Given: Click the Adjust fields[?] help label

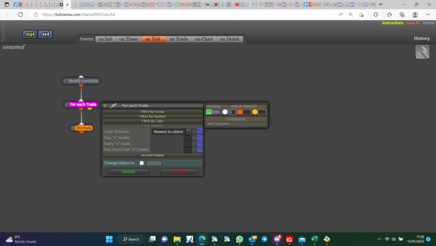Looking at the screenshot, I should (x=244, y=106).
